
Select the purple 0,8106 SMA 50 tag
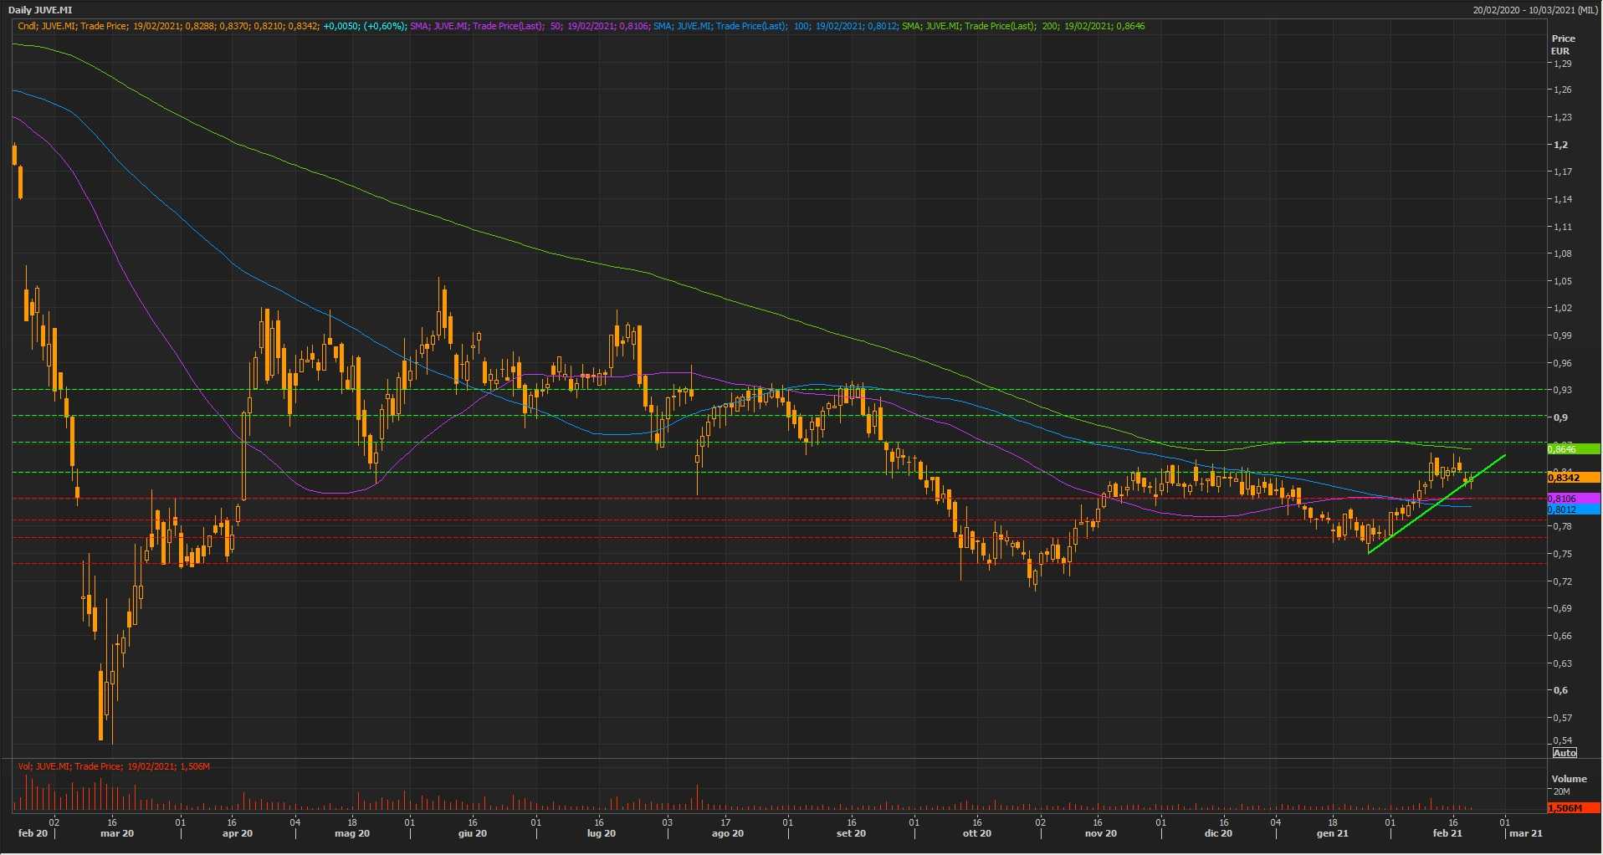coord(1573,499)
